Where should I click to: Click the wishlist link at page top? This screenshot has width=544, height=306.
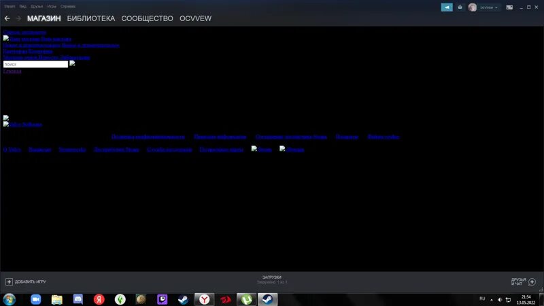tap(24, 32)
